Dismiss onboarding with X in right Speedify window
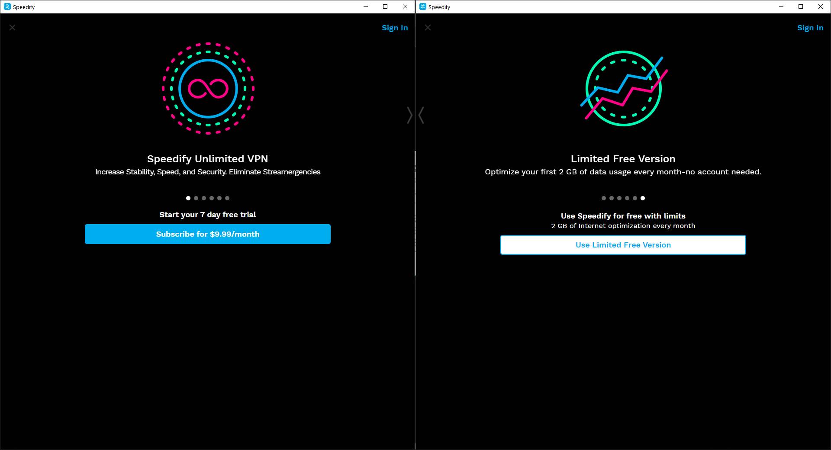 [428, 28]
